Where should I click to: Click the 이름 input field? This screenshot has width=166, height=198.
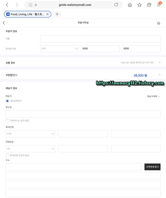[x=100, y=39]
